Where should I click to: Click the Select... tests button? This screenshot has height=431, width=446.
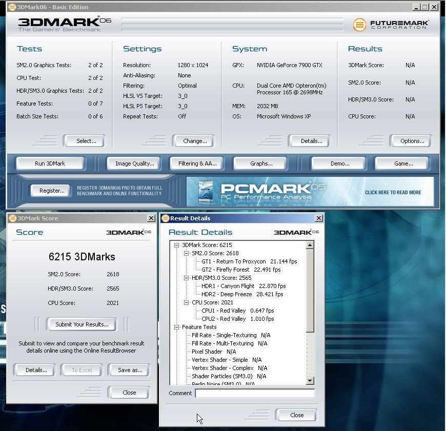click(84, 141)
